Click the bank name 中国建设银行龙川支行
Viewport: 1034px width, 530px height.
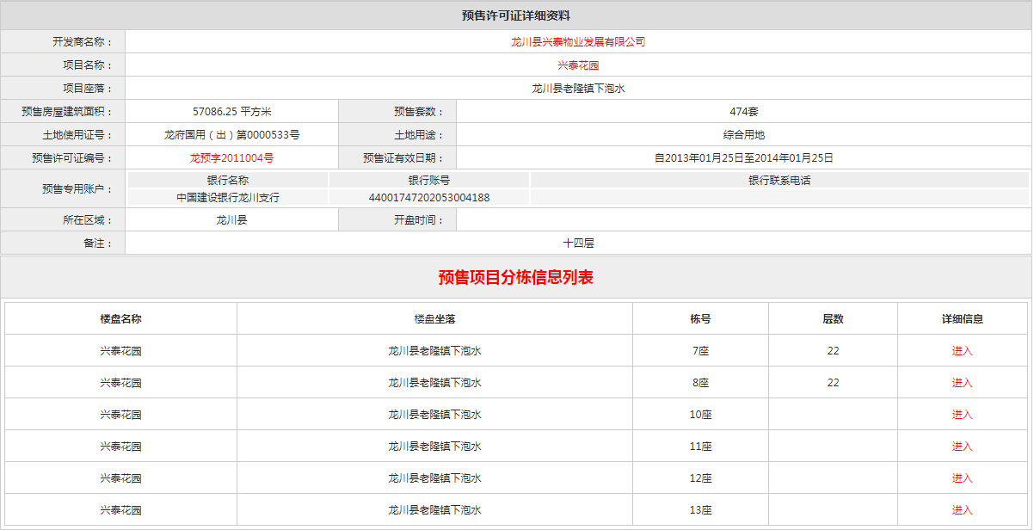(x=228, y=197)
